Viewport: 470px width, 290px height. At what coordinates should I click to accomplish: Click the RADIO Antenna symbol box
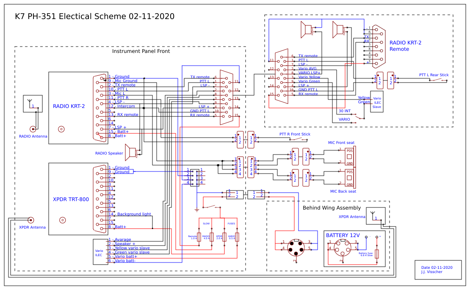coord(33,104)
